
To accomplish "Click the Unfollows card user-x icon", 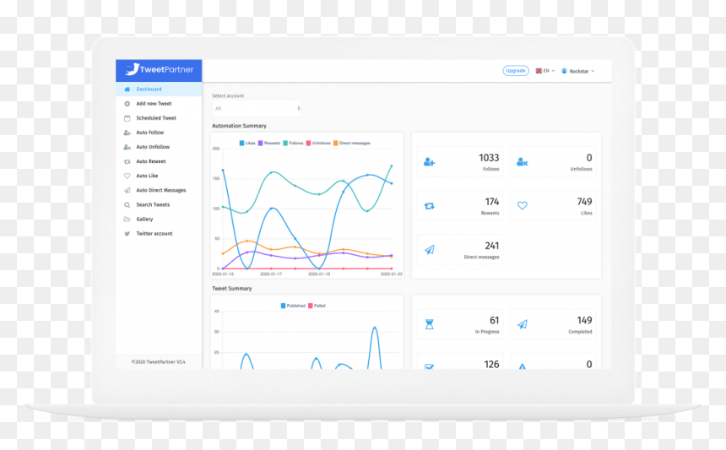I will (522, 161).
